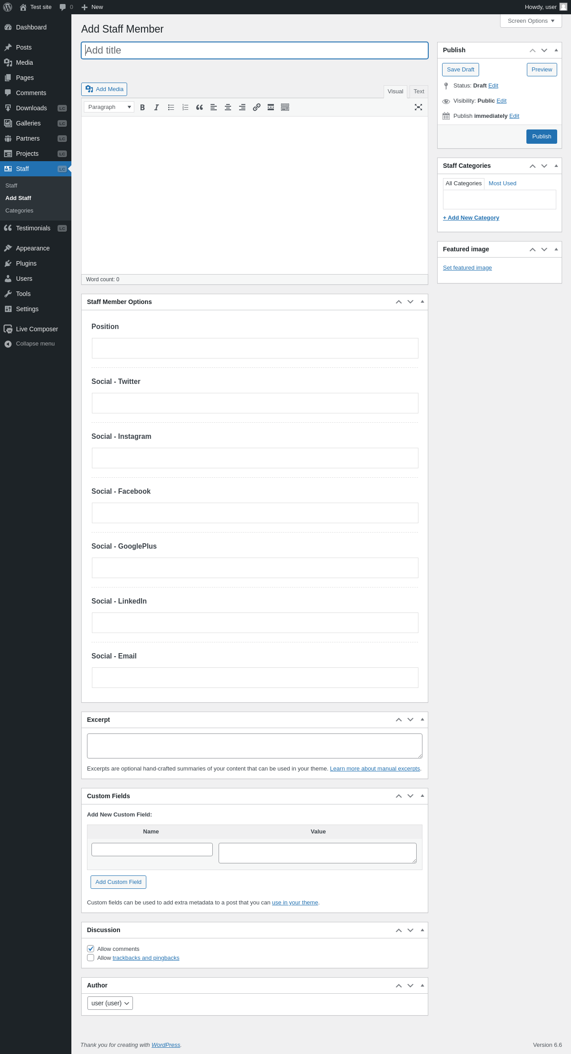Enable distraction-free fullscreen editor mode
Image resolution: width=571 pixels, height=1054 pixels.
(418, 107)
